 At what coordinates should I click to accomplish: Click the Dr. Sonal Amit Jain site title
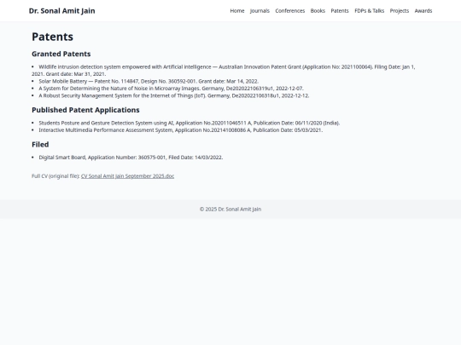click(x=61, y=11)
